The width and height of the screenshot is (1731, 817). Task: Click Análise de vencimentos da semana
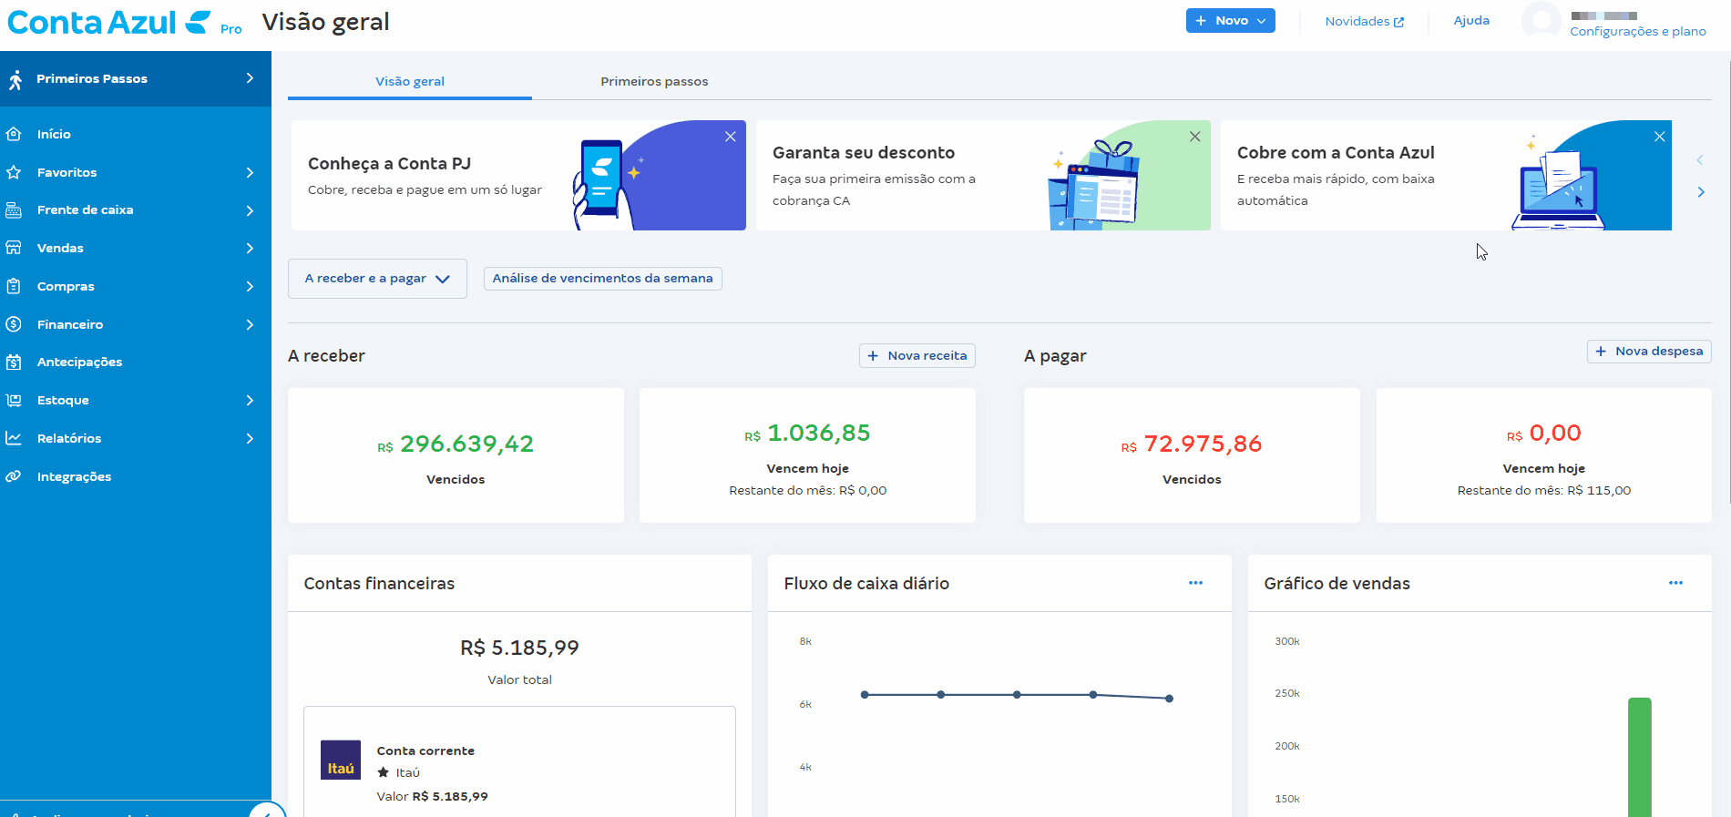coord(603,278)
